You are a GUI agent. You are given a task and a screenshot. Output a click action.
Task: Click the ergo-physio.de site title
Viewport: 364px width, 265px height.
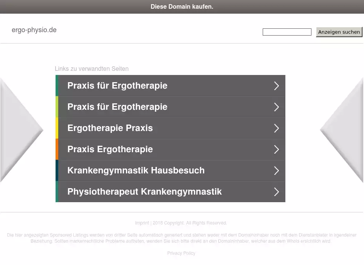tap(34, 30)
